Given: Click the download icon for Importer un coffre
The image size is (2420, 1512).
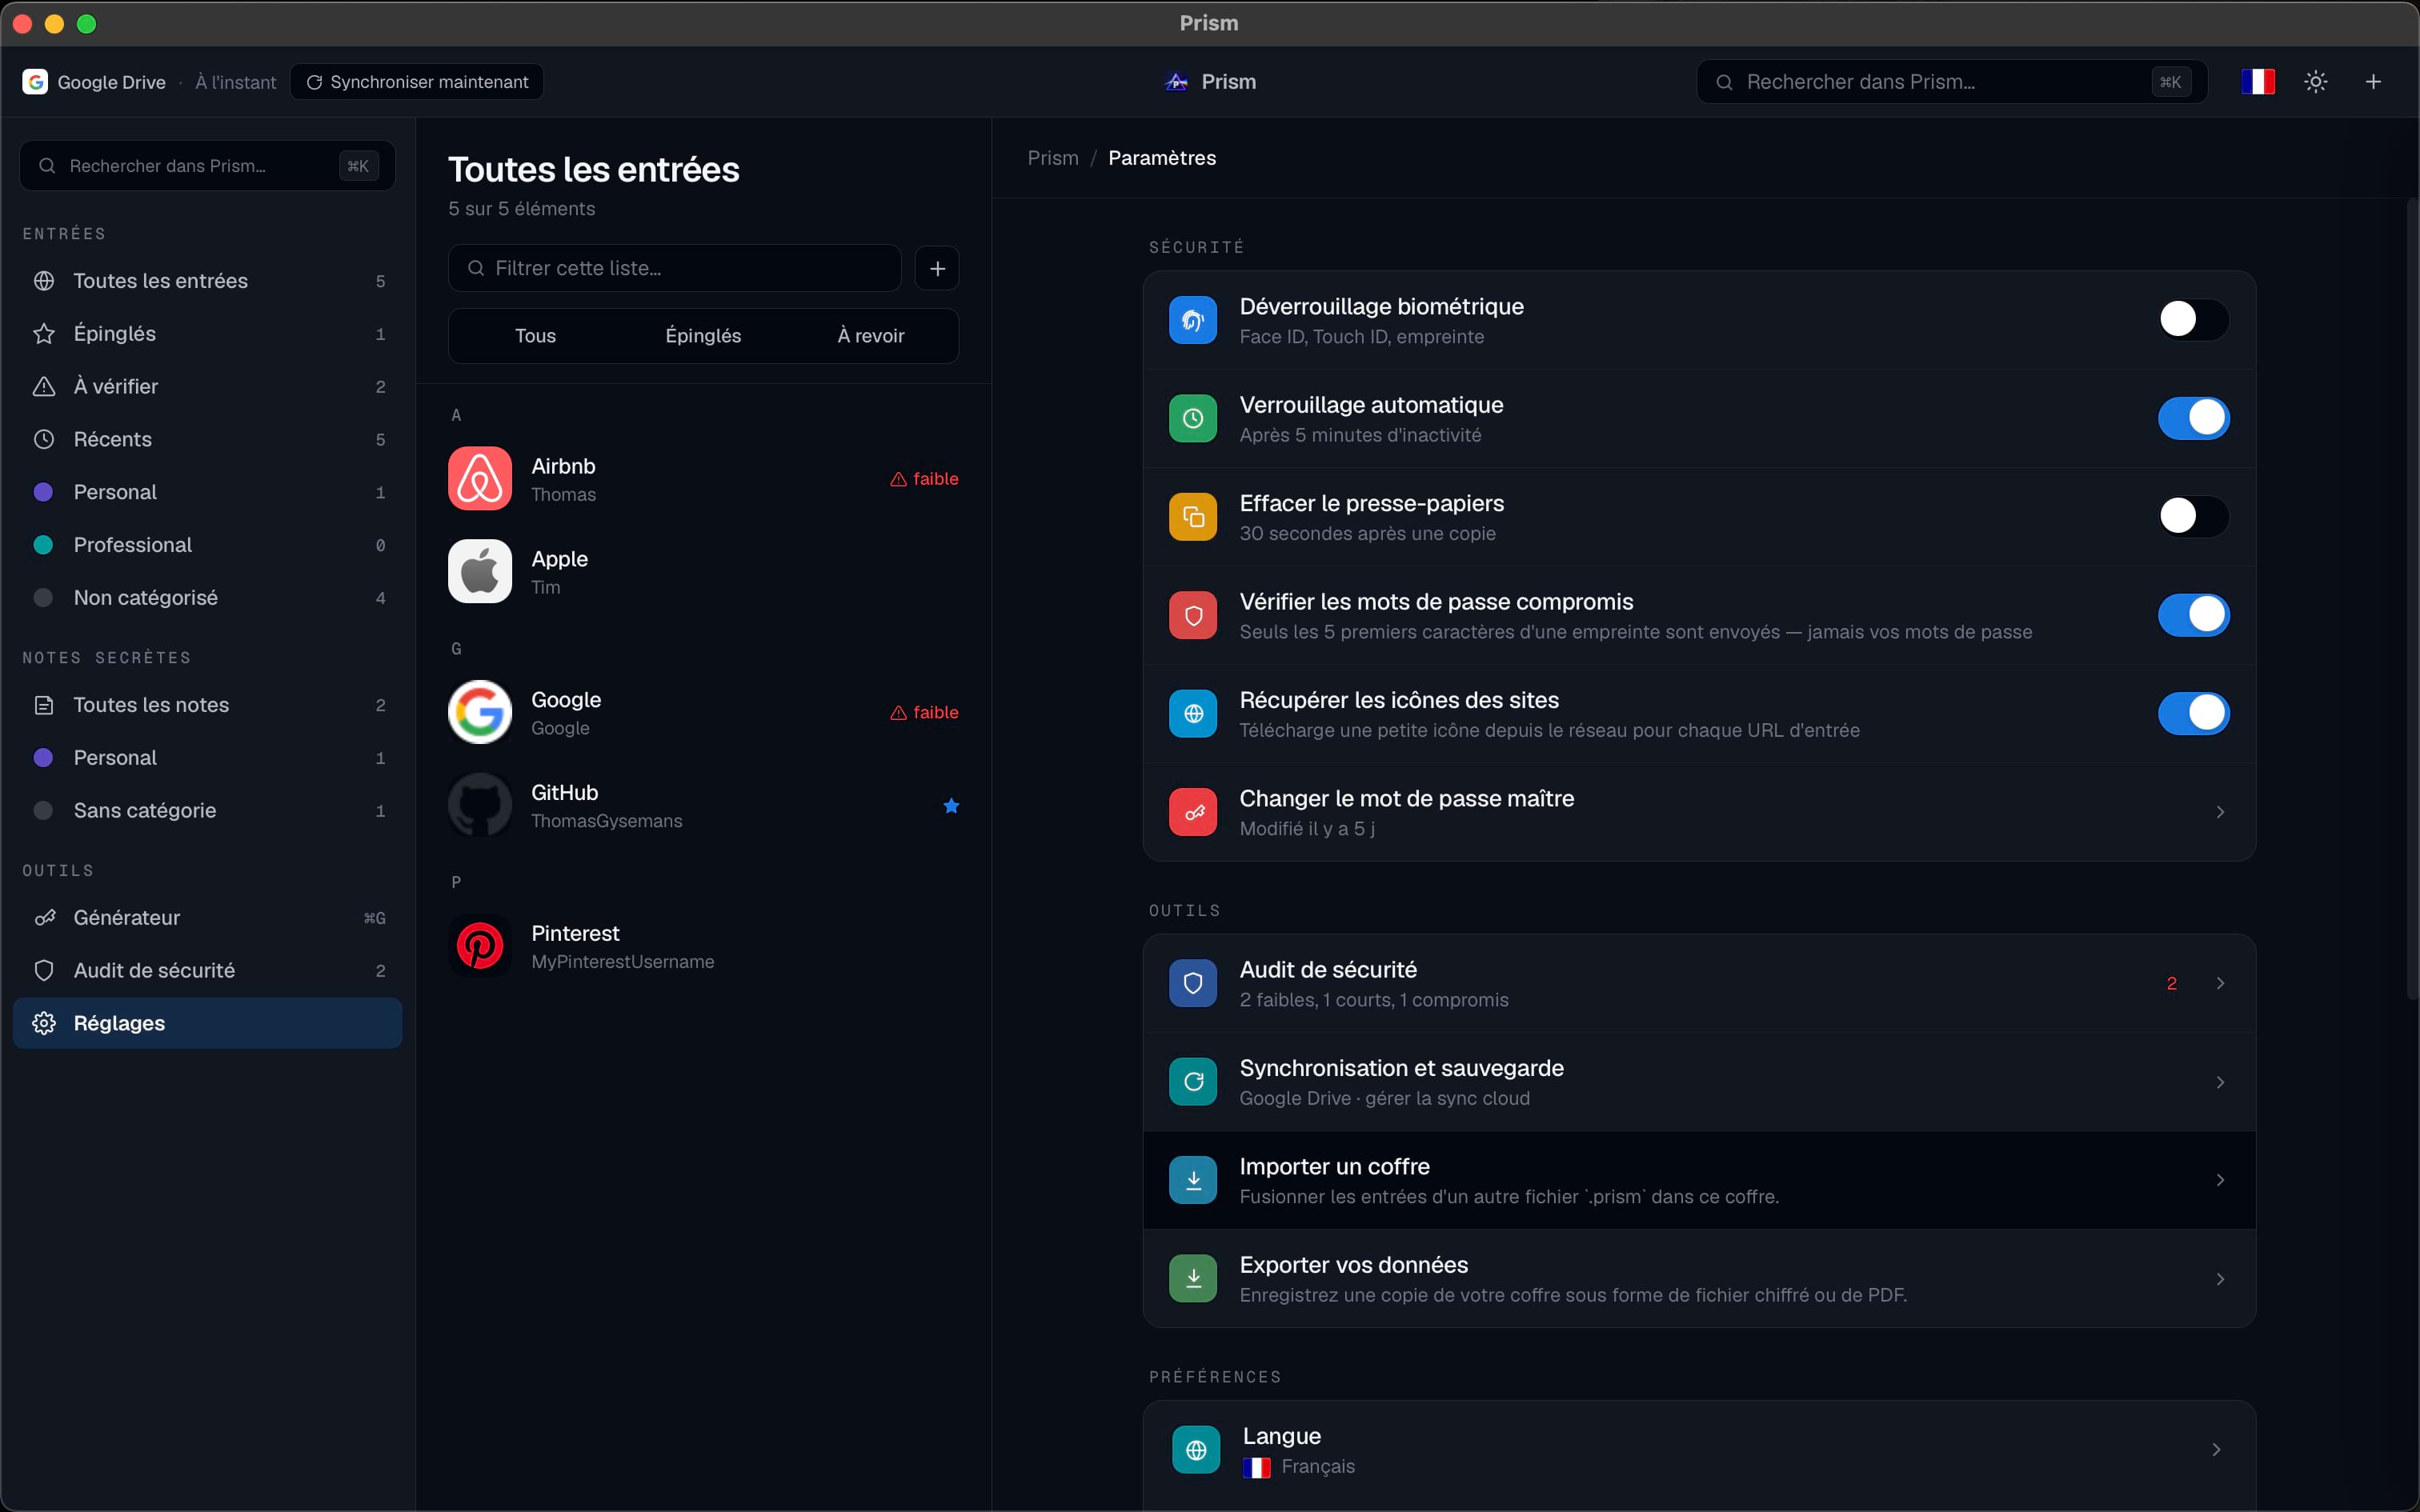Looking at the screenshot, I should pos(1193,1180).
